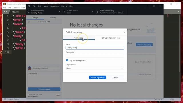Click the branch icon beside Current branch
This screenshot has width=183, height=103.
[x=64, y=12]
